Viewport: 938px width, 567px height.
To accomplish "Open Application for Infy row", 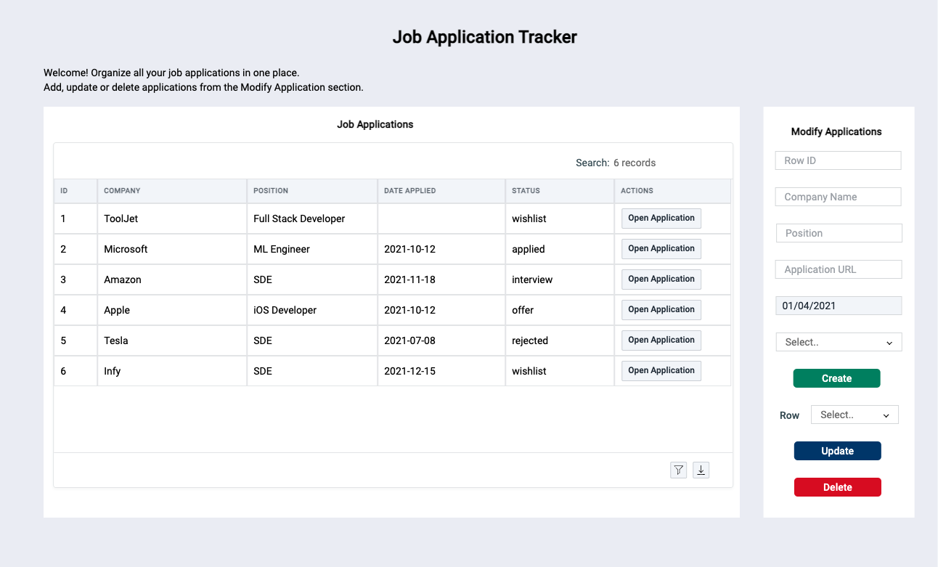I will pyautogui.click(x=661, y=370).
